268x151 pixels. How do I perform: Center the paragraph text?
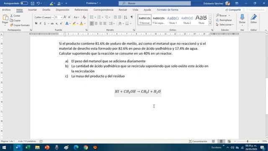pyautogui.click(x=96, y=23)
